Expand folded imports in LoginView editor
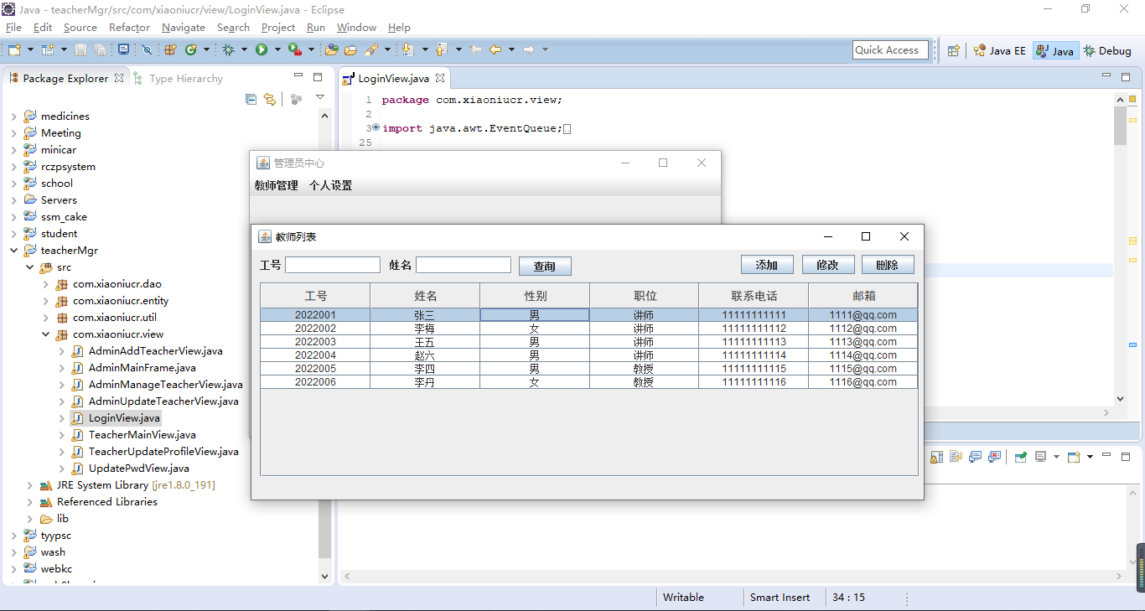Image resolution: width=1145 pixels, height=611 pixels. 376,128
